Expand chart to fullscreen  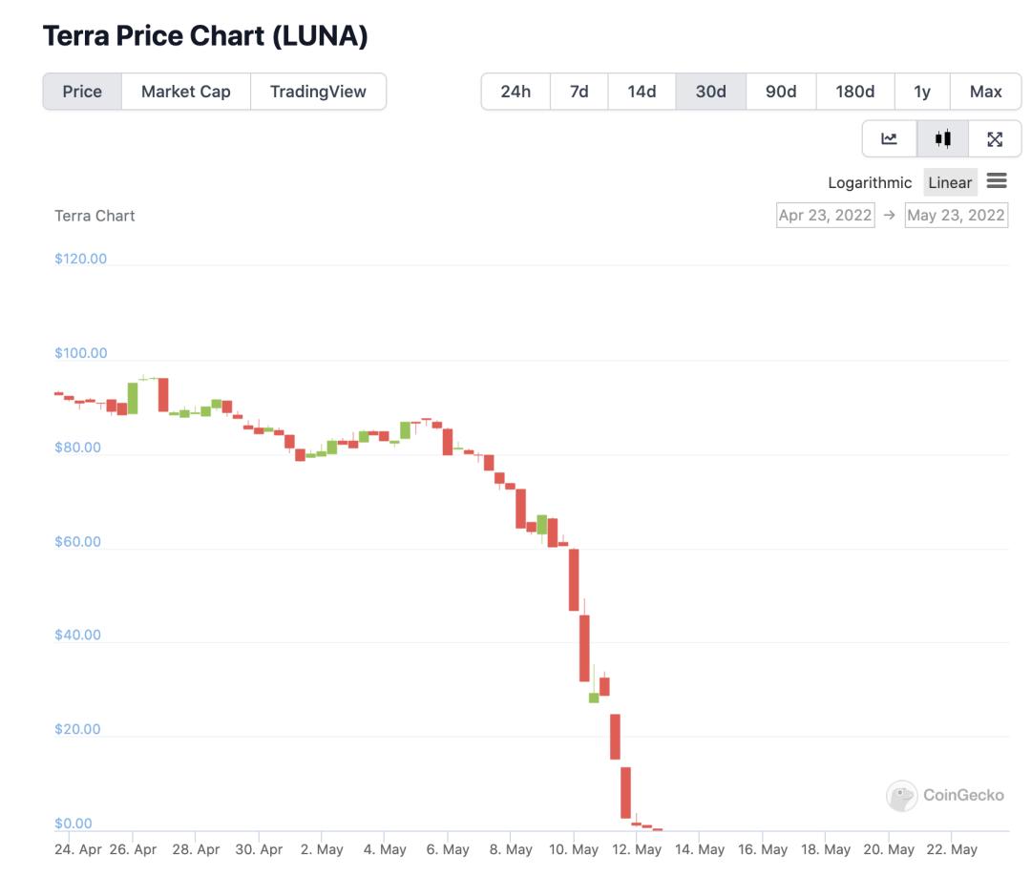coord(995,139)
